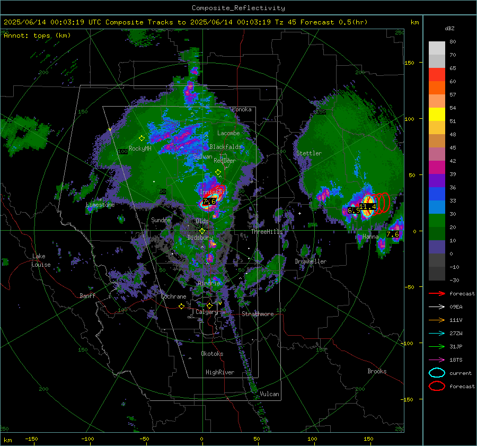
Task: Click the Strathmore town label
Action: pos(258,314)
